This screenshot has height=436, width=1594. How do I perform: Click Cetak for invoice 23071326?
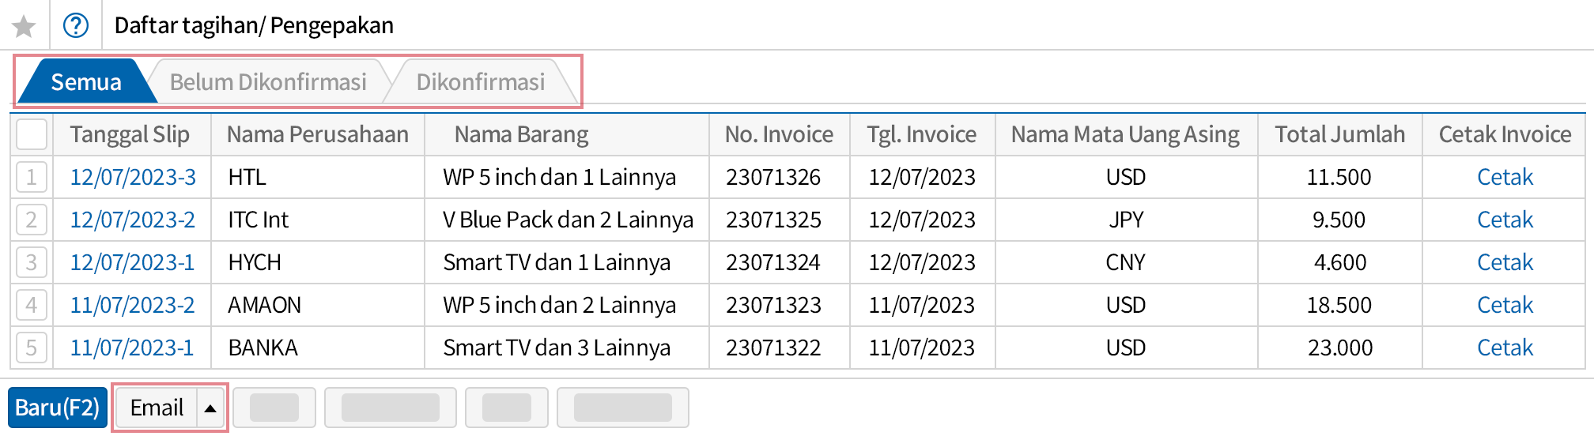1504,177
